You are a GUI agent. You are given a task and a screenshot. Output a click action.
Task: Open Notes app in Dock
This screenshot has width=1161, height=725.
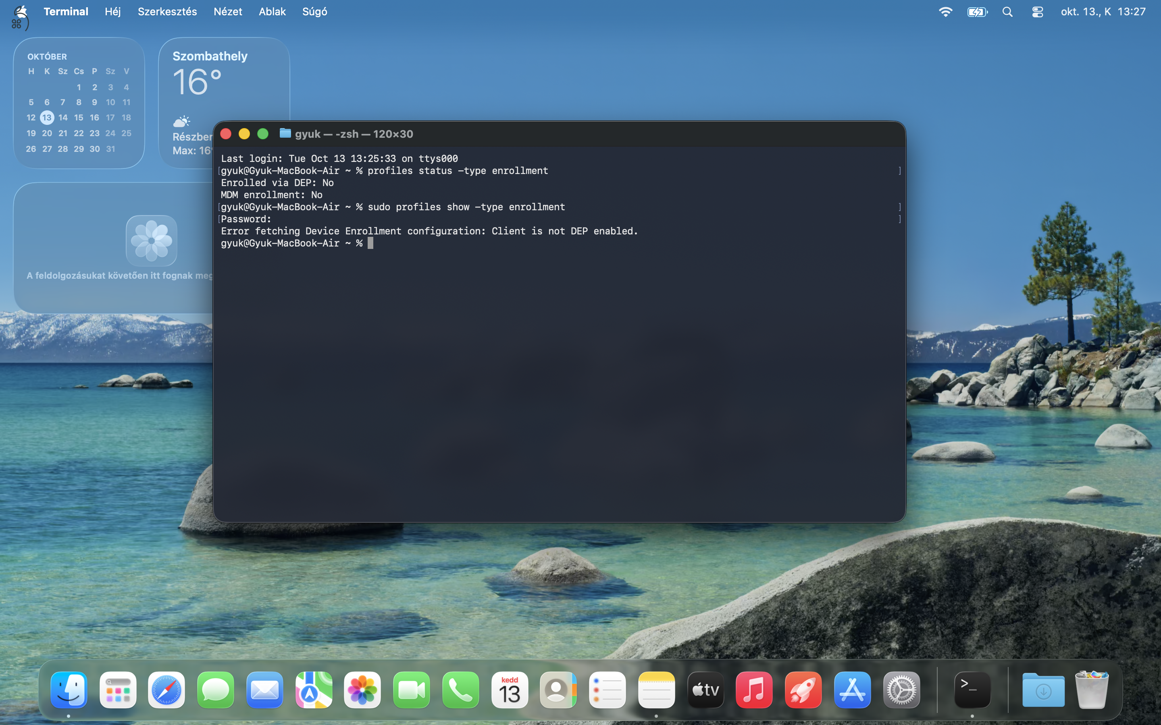[x=656, y=690]
